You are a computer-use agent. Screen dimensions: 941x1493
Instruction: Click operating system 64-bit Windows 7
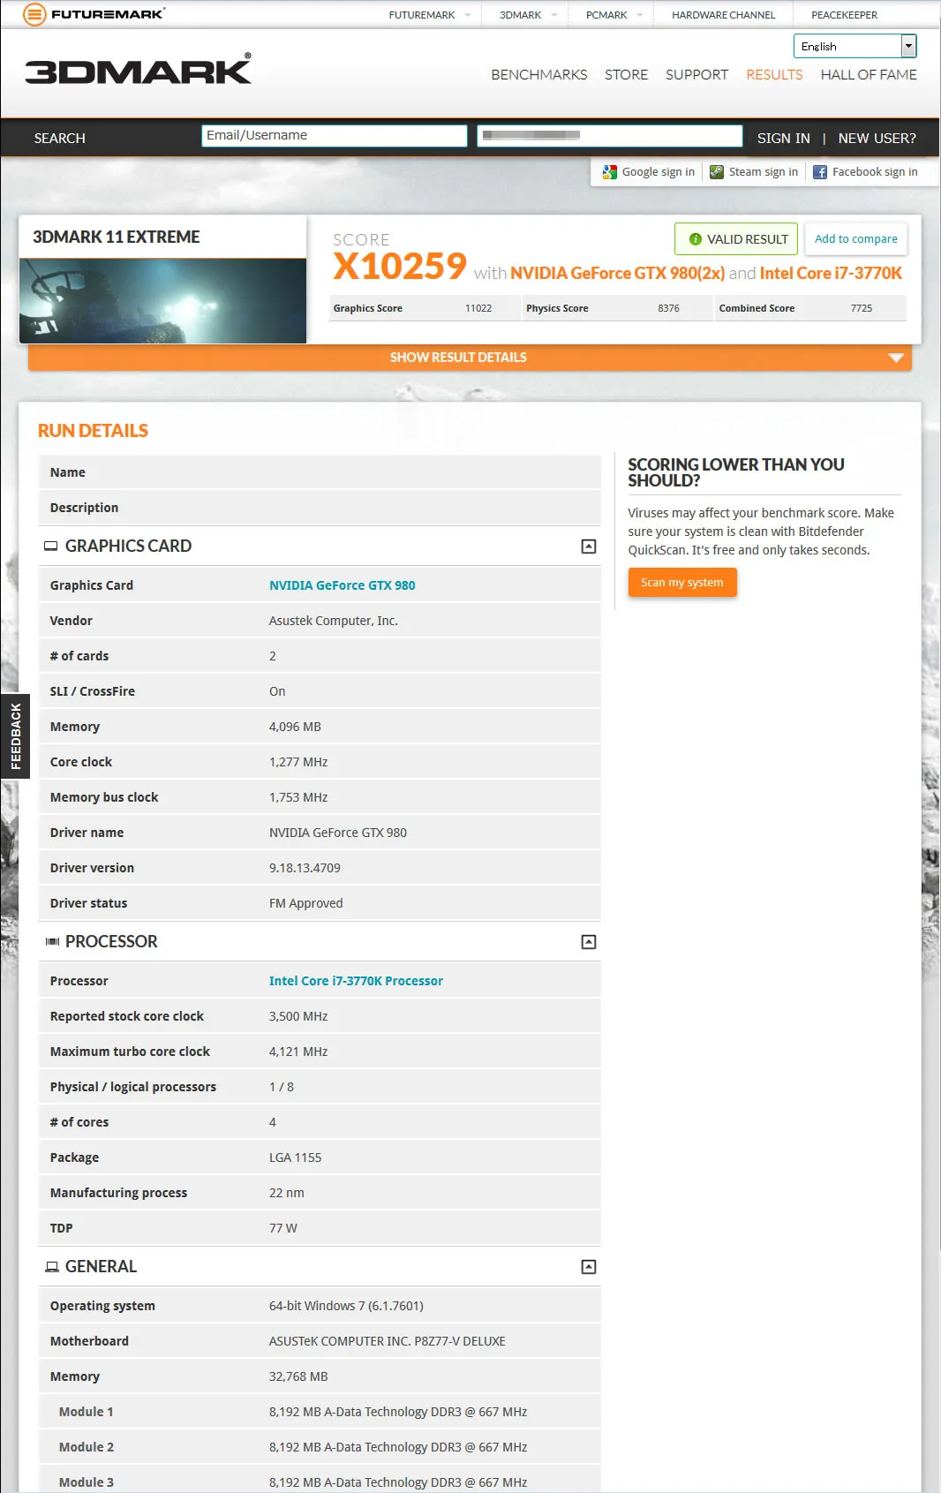click(x=346, y=1306)
